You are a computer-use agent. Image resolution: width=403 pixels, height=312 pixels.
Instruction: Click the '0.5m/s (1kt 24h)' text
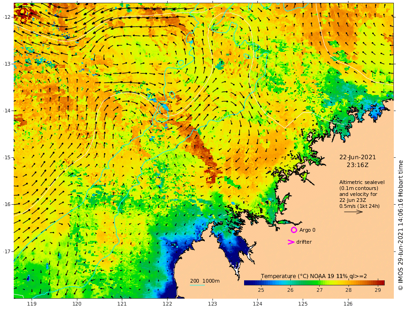tap(359, 206)
